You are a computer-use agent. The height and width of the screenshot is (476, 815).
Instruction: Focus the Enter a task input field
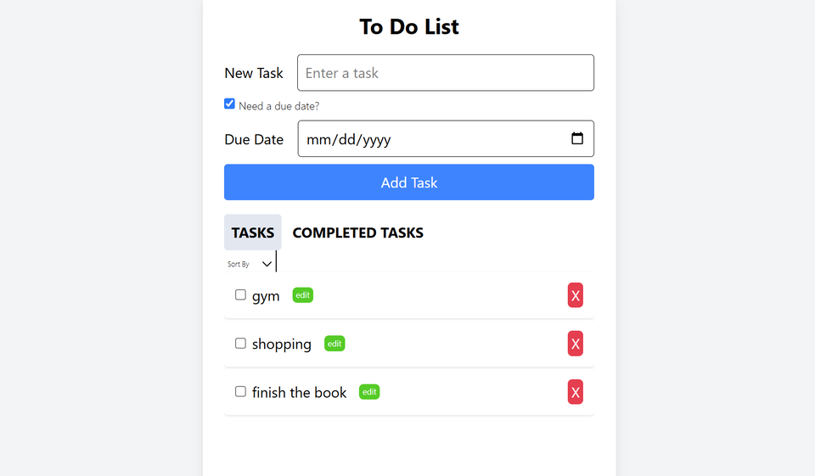(445, 73)
